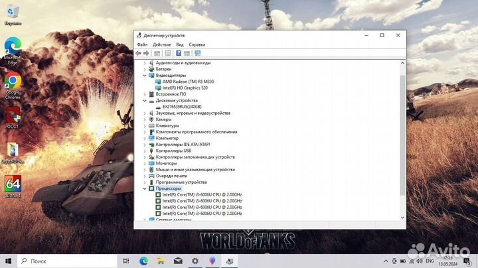The width and height of the screenshot is (478, 268).
Task: Open Recycle Bin desktop icon
Action: (x=13, y=15)
